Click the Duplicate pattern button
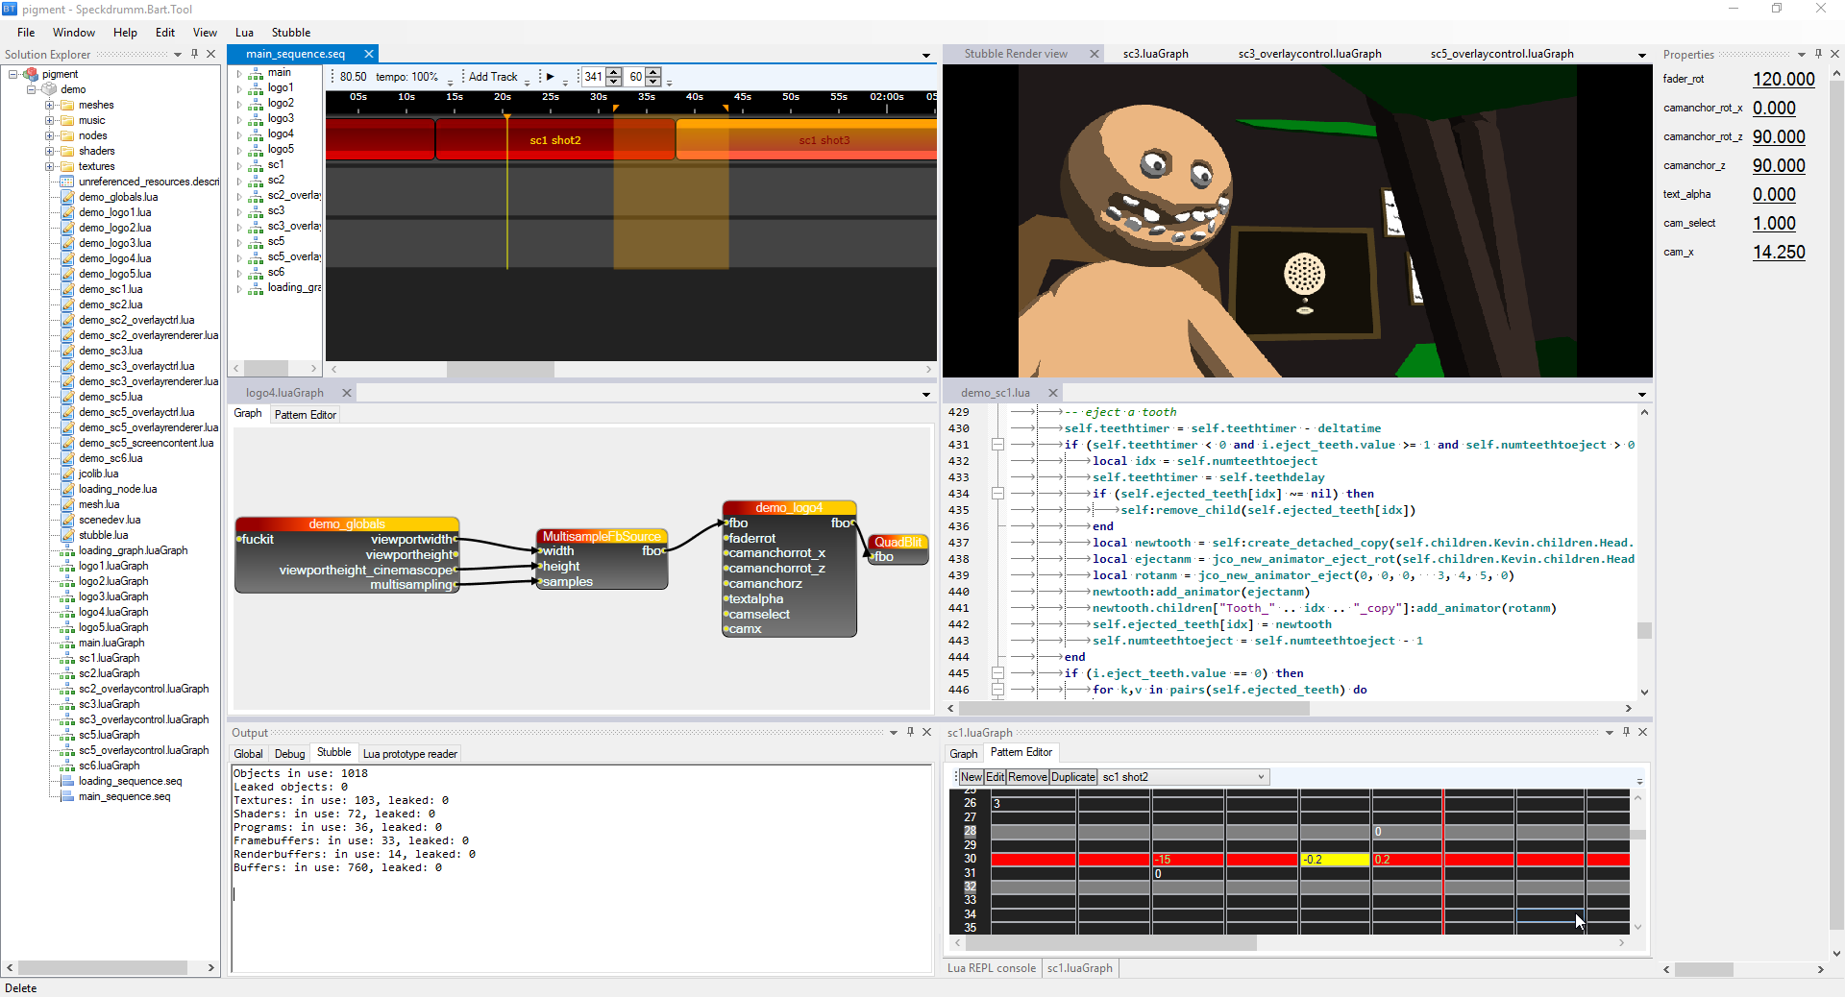The image size is (1845, 997). tap(1073, 777)
